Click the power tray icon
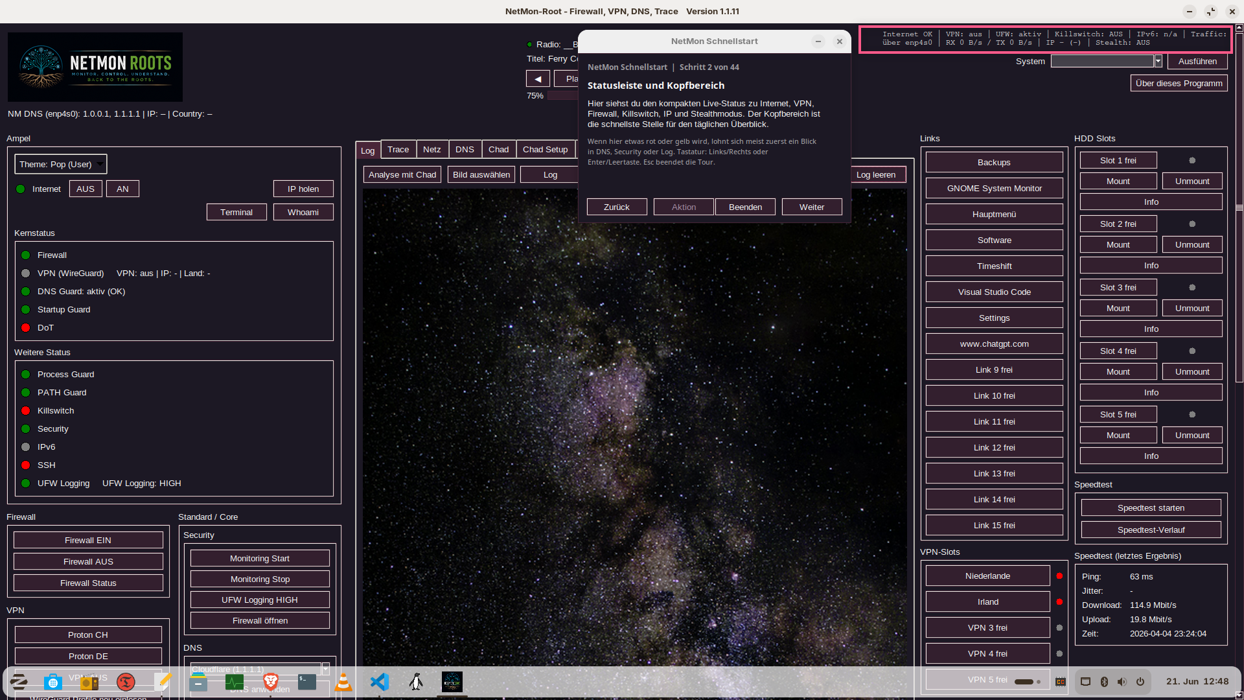Screen dimensions: 1244x700 (x=1140, y=682)
